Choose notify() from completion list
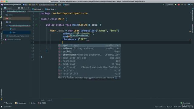Screen dimensions: 194x109 (89, 71)
